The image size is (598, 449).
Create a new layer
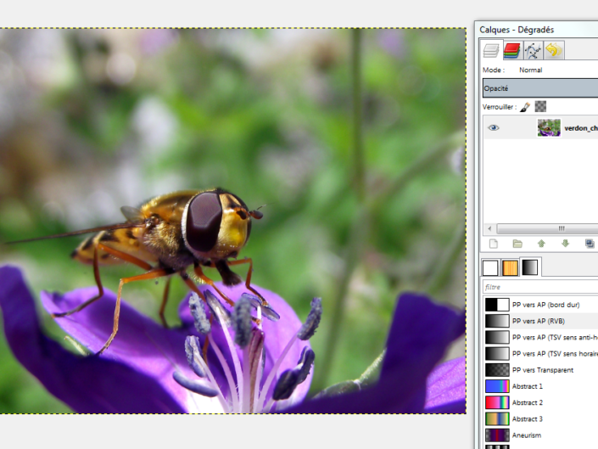pos(494,244)
